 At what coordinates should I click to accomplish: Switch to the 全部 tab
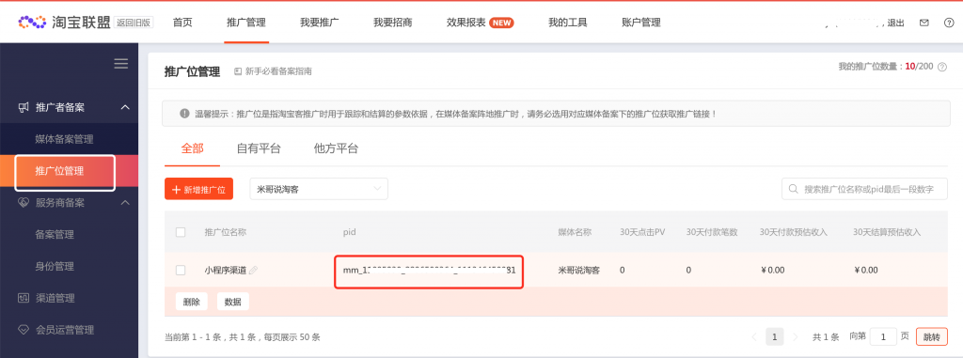[x=192, y=148]
